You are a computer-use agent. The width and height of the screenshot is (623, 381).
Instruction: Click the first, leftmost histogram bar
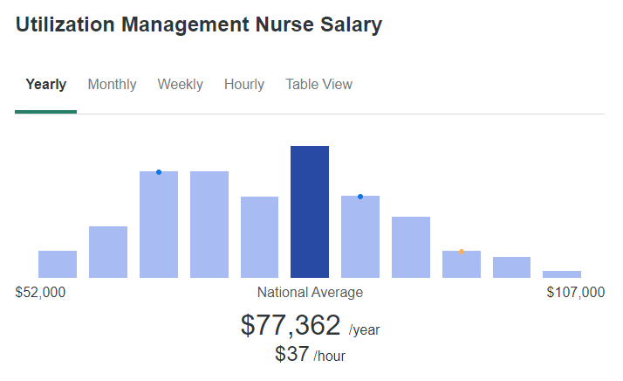58,264
